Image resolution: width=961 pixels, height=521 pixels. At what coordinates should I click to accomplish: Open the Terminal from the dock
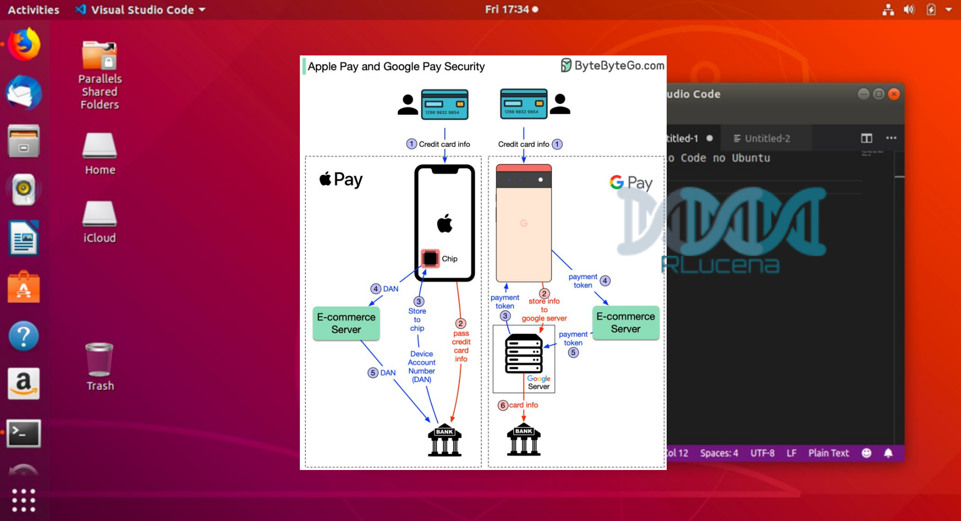[x=24, y=433]
